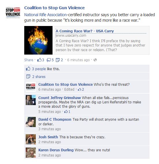Open 'A Coming Race War? - USA Carry' article
This screenshot has width=159, height=164.
tap(85, 31)
